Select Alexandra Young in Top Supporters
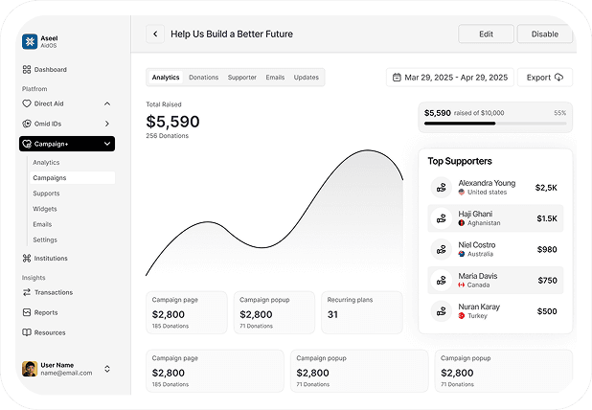Screen dimensions: 592x410 click(495, 188)
